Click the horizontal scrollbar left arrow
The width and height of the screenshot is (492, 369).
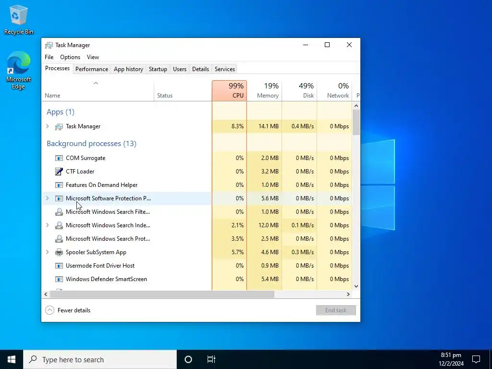click(46, 295)
